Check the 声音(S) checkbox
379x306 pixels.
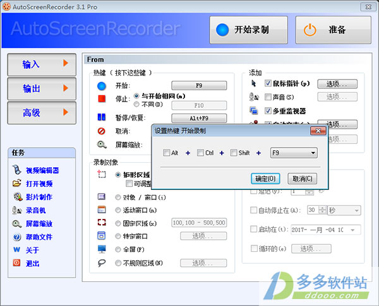268,97
